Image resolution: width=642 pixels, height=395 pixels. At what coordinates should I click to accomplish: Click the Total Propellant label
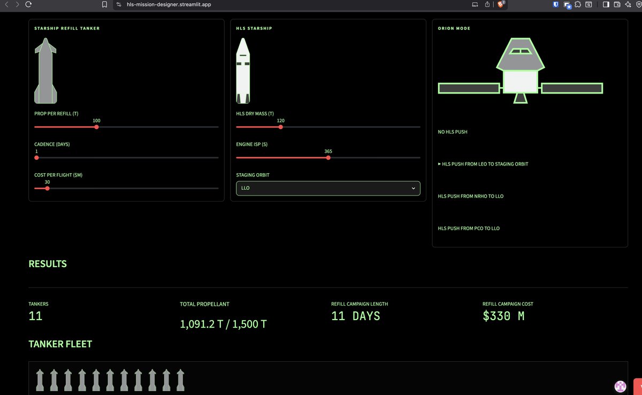pos(204,304)
